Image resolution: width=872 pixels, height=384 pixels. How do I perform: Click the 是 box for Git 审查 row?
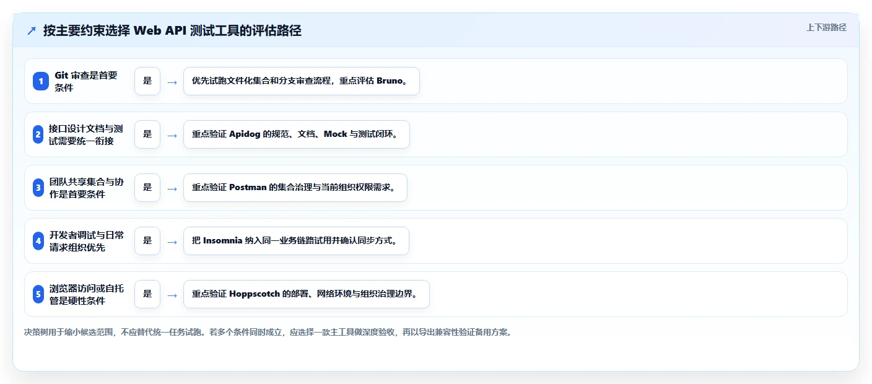click(147, 81)
